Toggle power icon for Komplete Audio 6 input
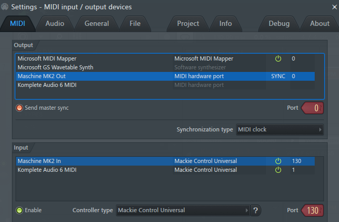Screen dimensions: 339x222 tap(278, 170)
